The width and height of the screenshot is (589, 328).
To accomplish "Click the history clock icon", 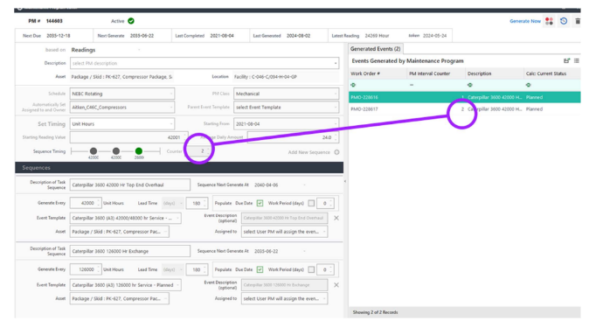I will pyautogui.click(x=564, y=21).
